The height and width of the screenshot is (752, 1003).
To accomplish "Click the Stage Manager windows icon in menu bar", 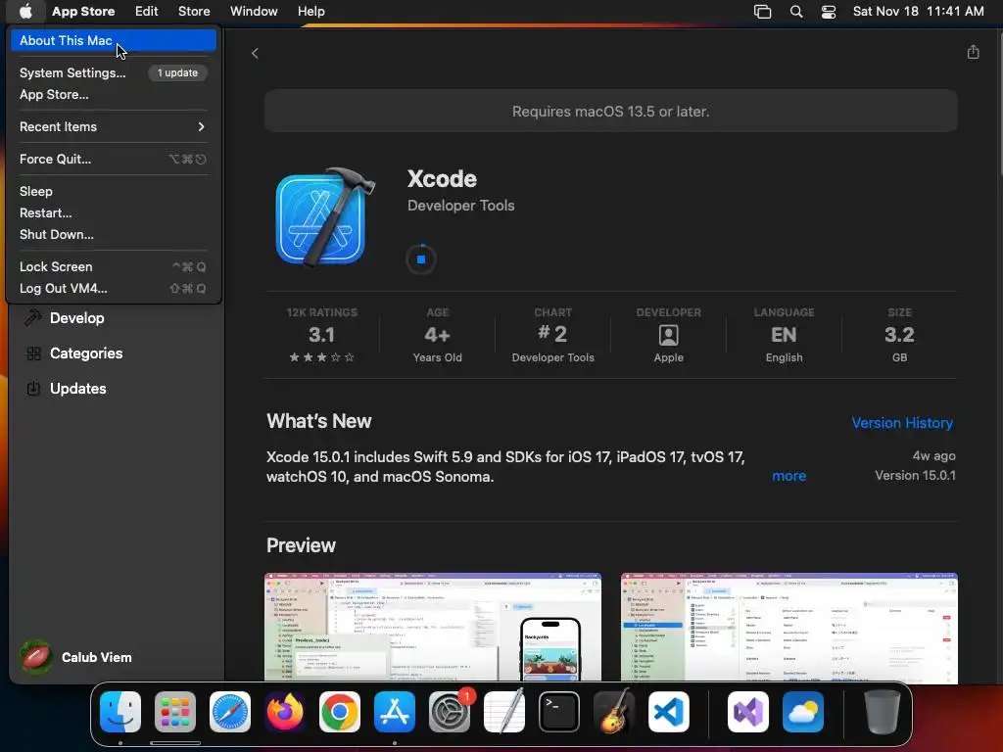I will point(762,12).
